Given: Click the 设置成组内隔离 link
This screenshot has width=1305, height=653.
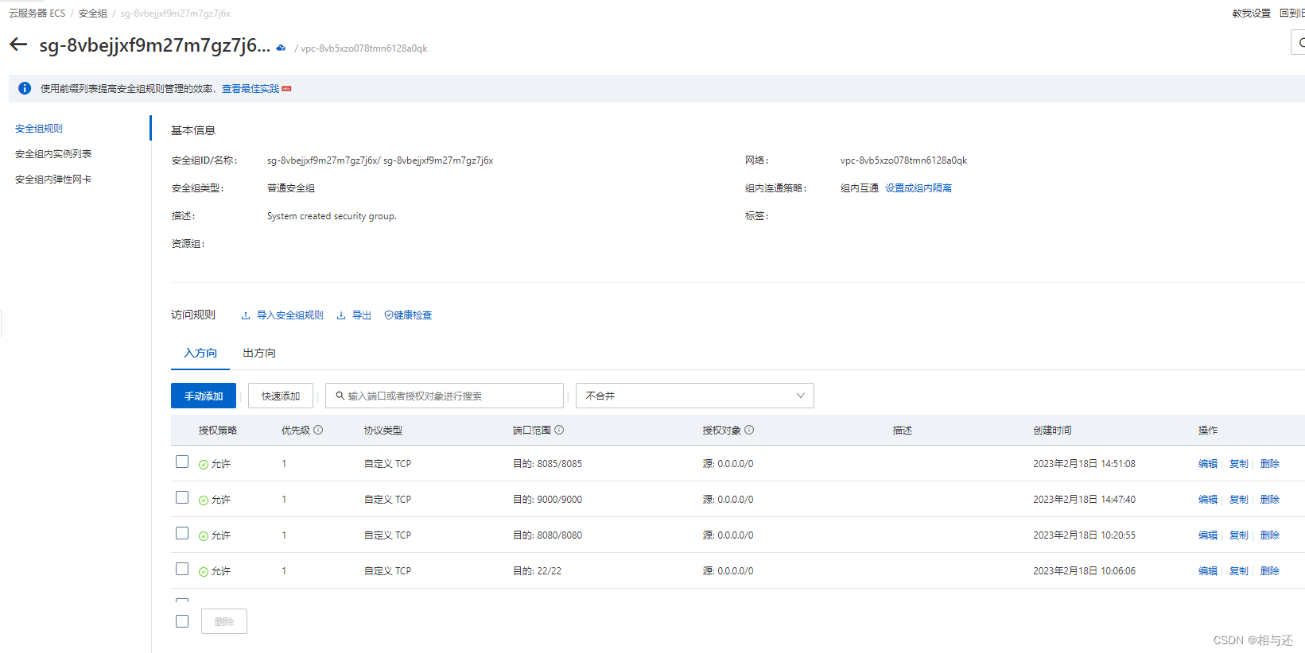Looking at the screenshot, I should click(919, 188).
